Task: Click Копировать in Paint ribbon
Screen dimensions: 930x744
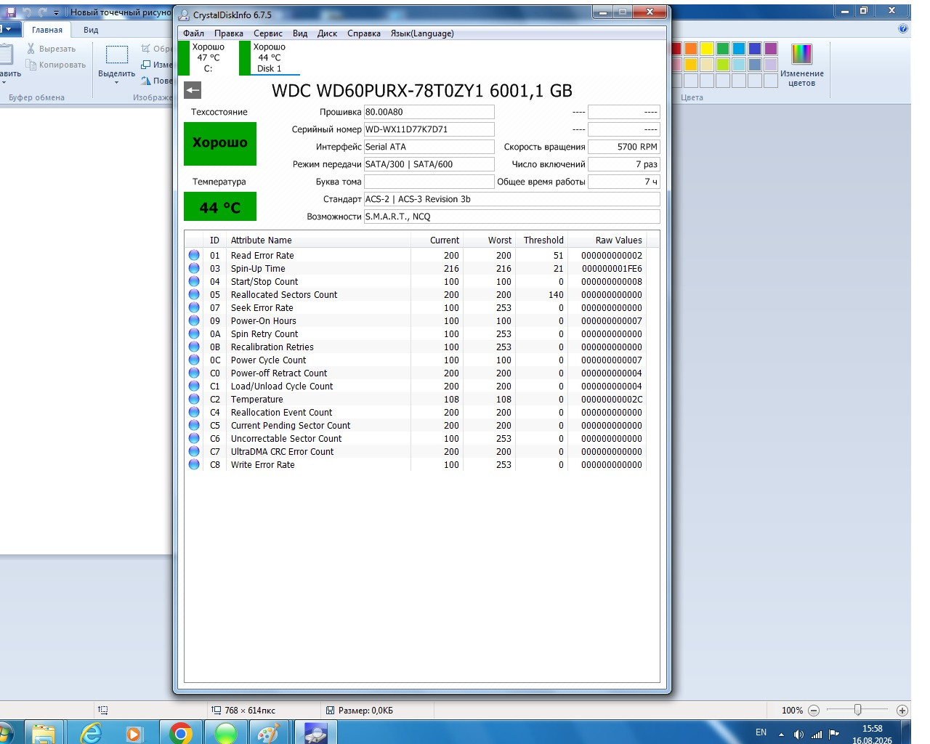Action: pos(55,65)
